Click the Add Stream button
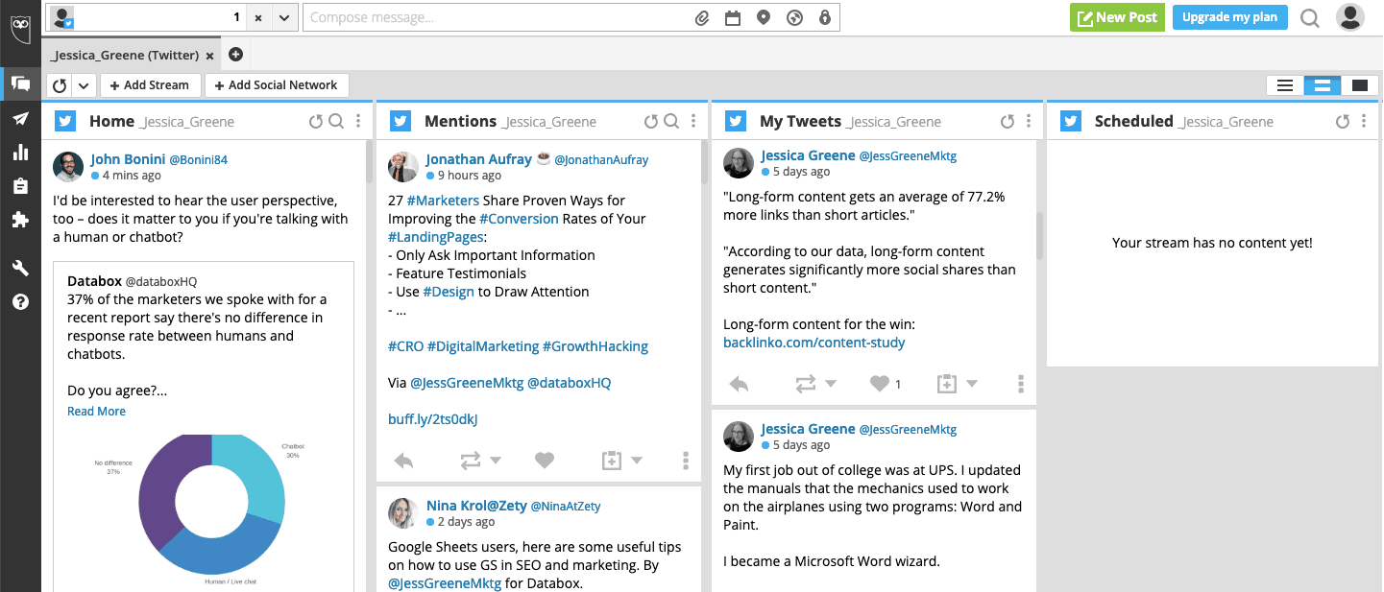The width and height of the screenshot is (1384, 592). click(x=150, y=85)
